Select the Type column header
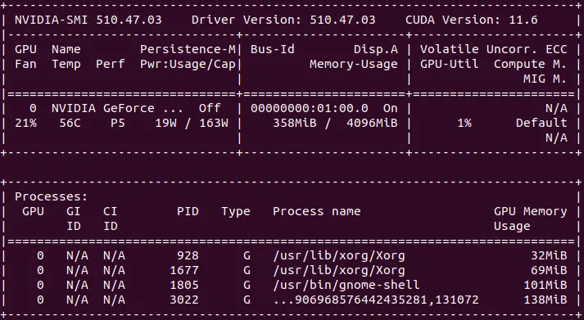This screenshot has width=584, height=320. 236,212
